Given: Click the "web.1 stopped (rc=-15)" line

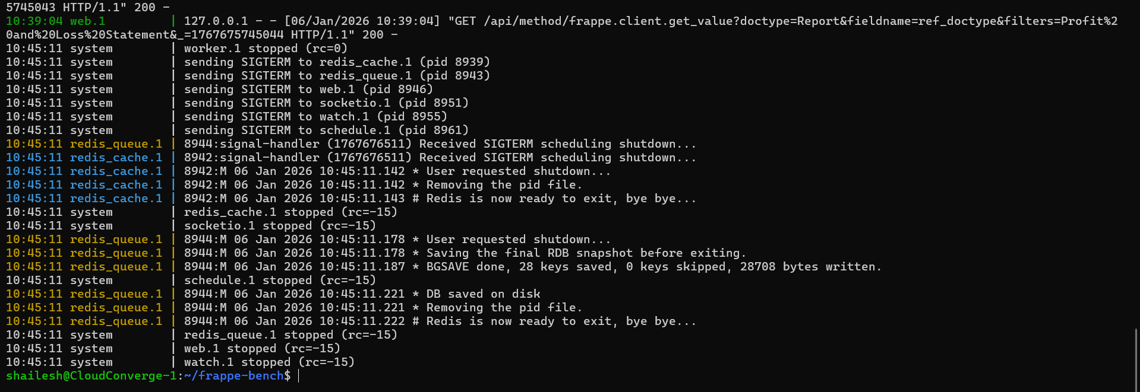Looking at the screenshot, I should click(x=262, y=349).
